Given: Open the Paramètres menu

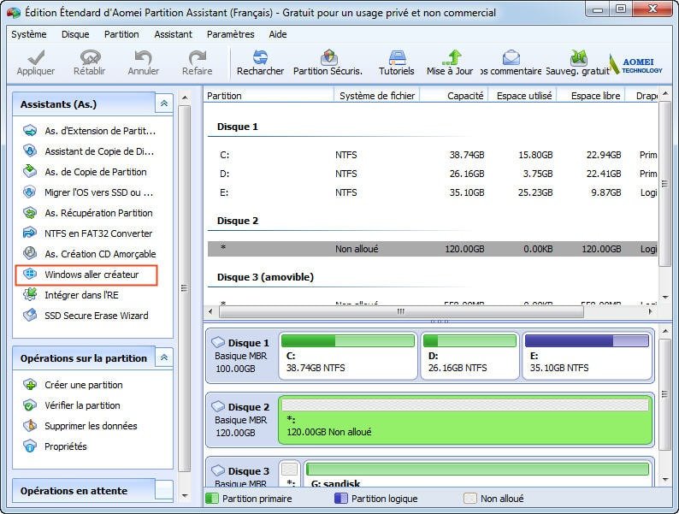Looking at the screenshot, I should click(230, 34).
